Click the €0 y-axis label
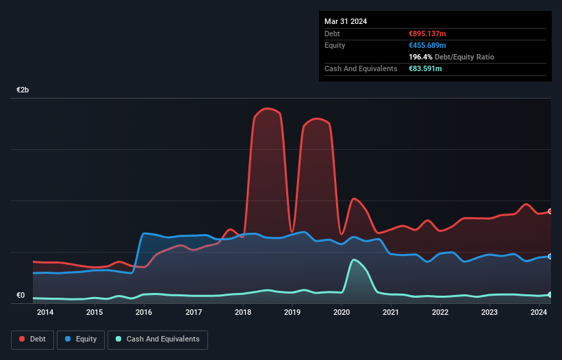This screenshot has width=562, height=360. point(21,295)
